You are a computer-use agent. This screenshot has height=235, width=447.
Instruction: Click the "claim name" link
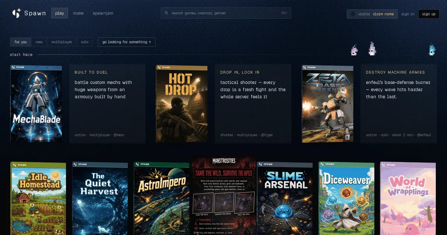[x=383, y=14]
